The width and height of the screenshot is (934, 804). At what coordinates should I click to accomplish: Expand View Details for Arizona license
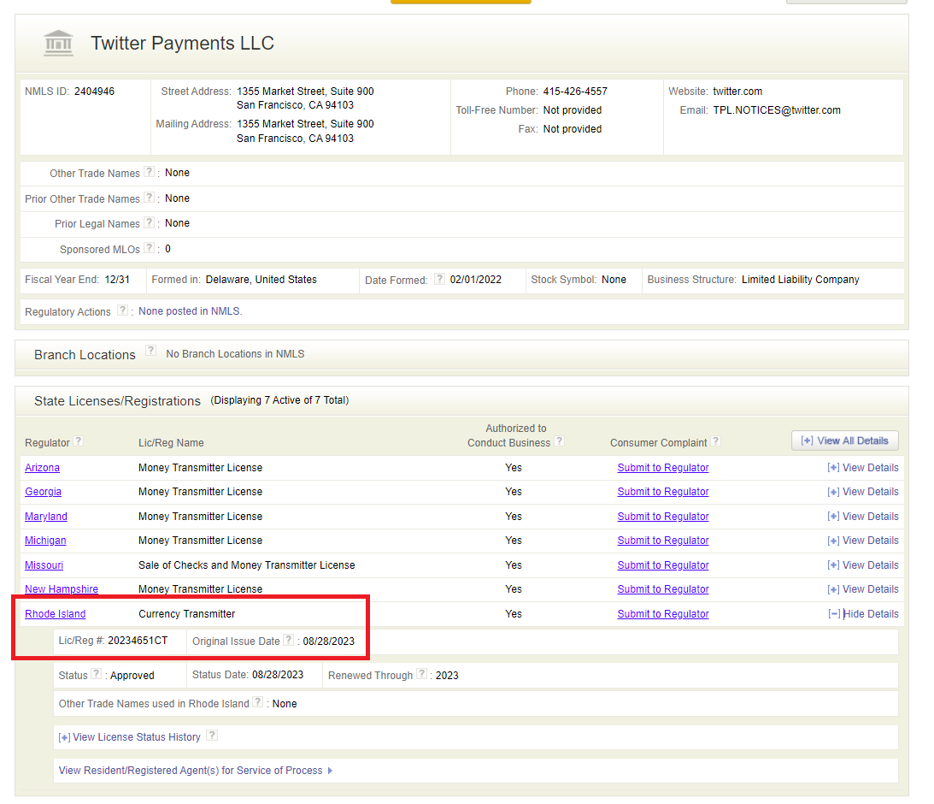(862, 468)
